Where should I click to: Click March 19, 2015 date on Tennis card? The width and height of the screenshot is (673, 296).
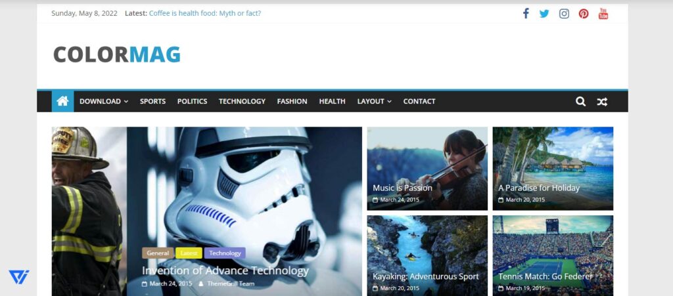(525, 288)
